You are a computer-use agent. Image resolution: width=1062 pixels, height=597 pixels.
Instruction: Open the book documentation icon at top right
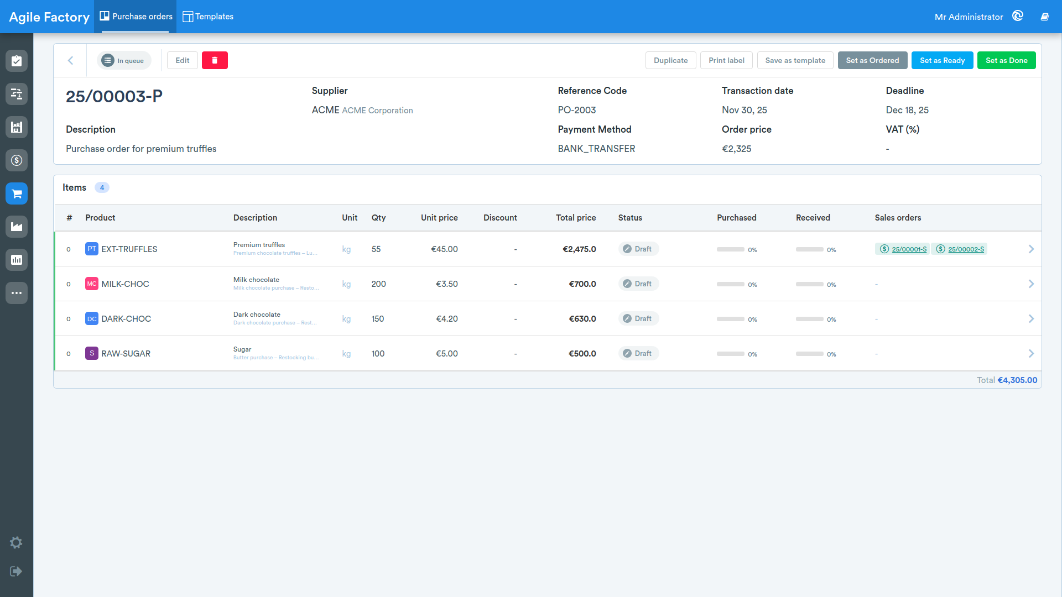coord(1045,17)
